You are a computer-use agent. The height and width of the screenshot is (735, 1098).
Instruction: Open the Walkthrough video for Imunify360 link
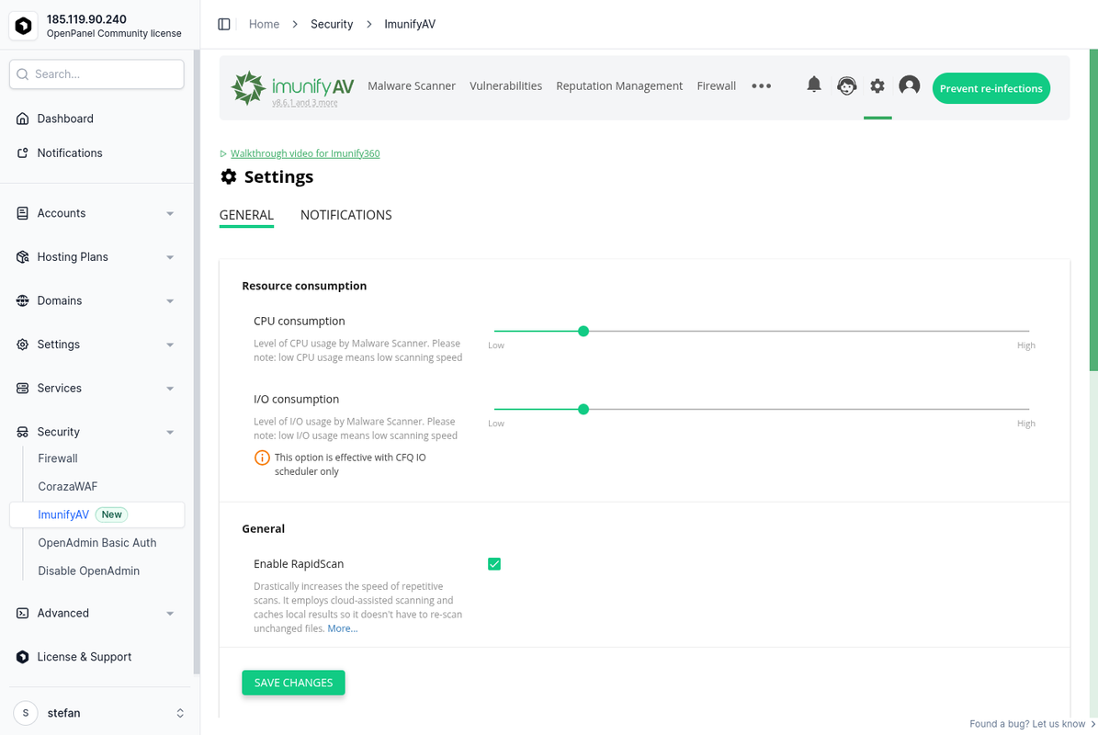pyautogui.click(x=305, y=153)
